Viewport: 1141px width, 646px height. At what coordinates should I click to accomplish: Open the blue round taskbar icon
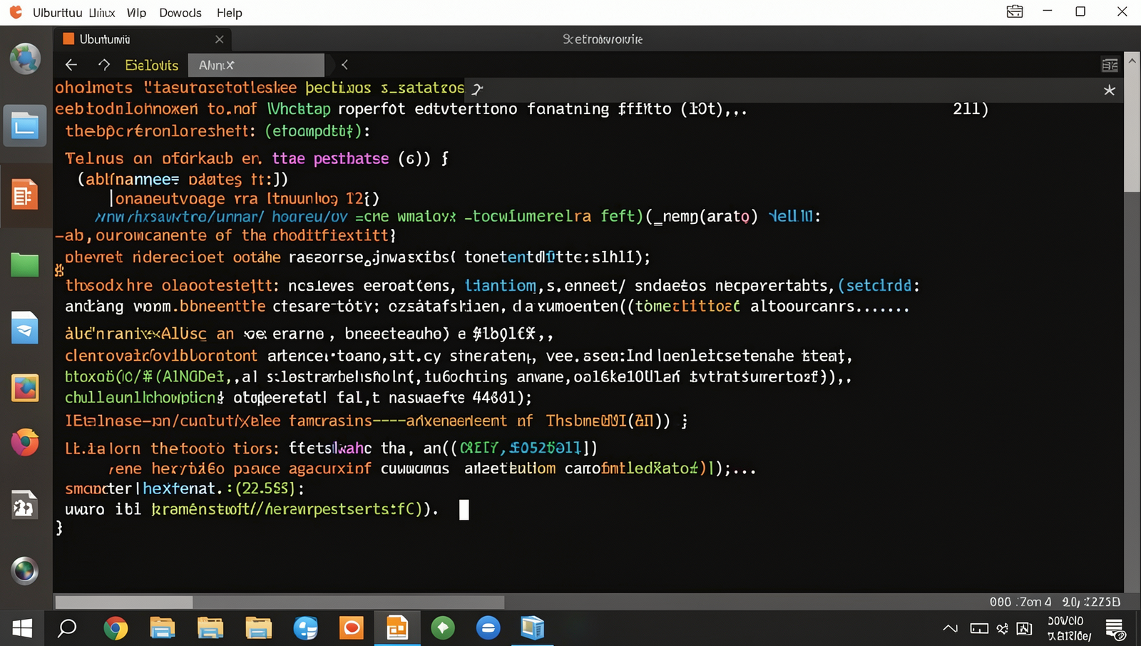click(488, 628)
